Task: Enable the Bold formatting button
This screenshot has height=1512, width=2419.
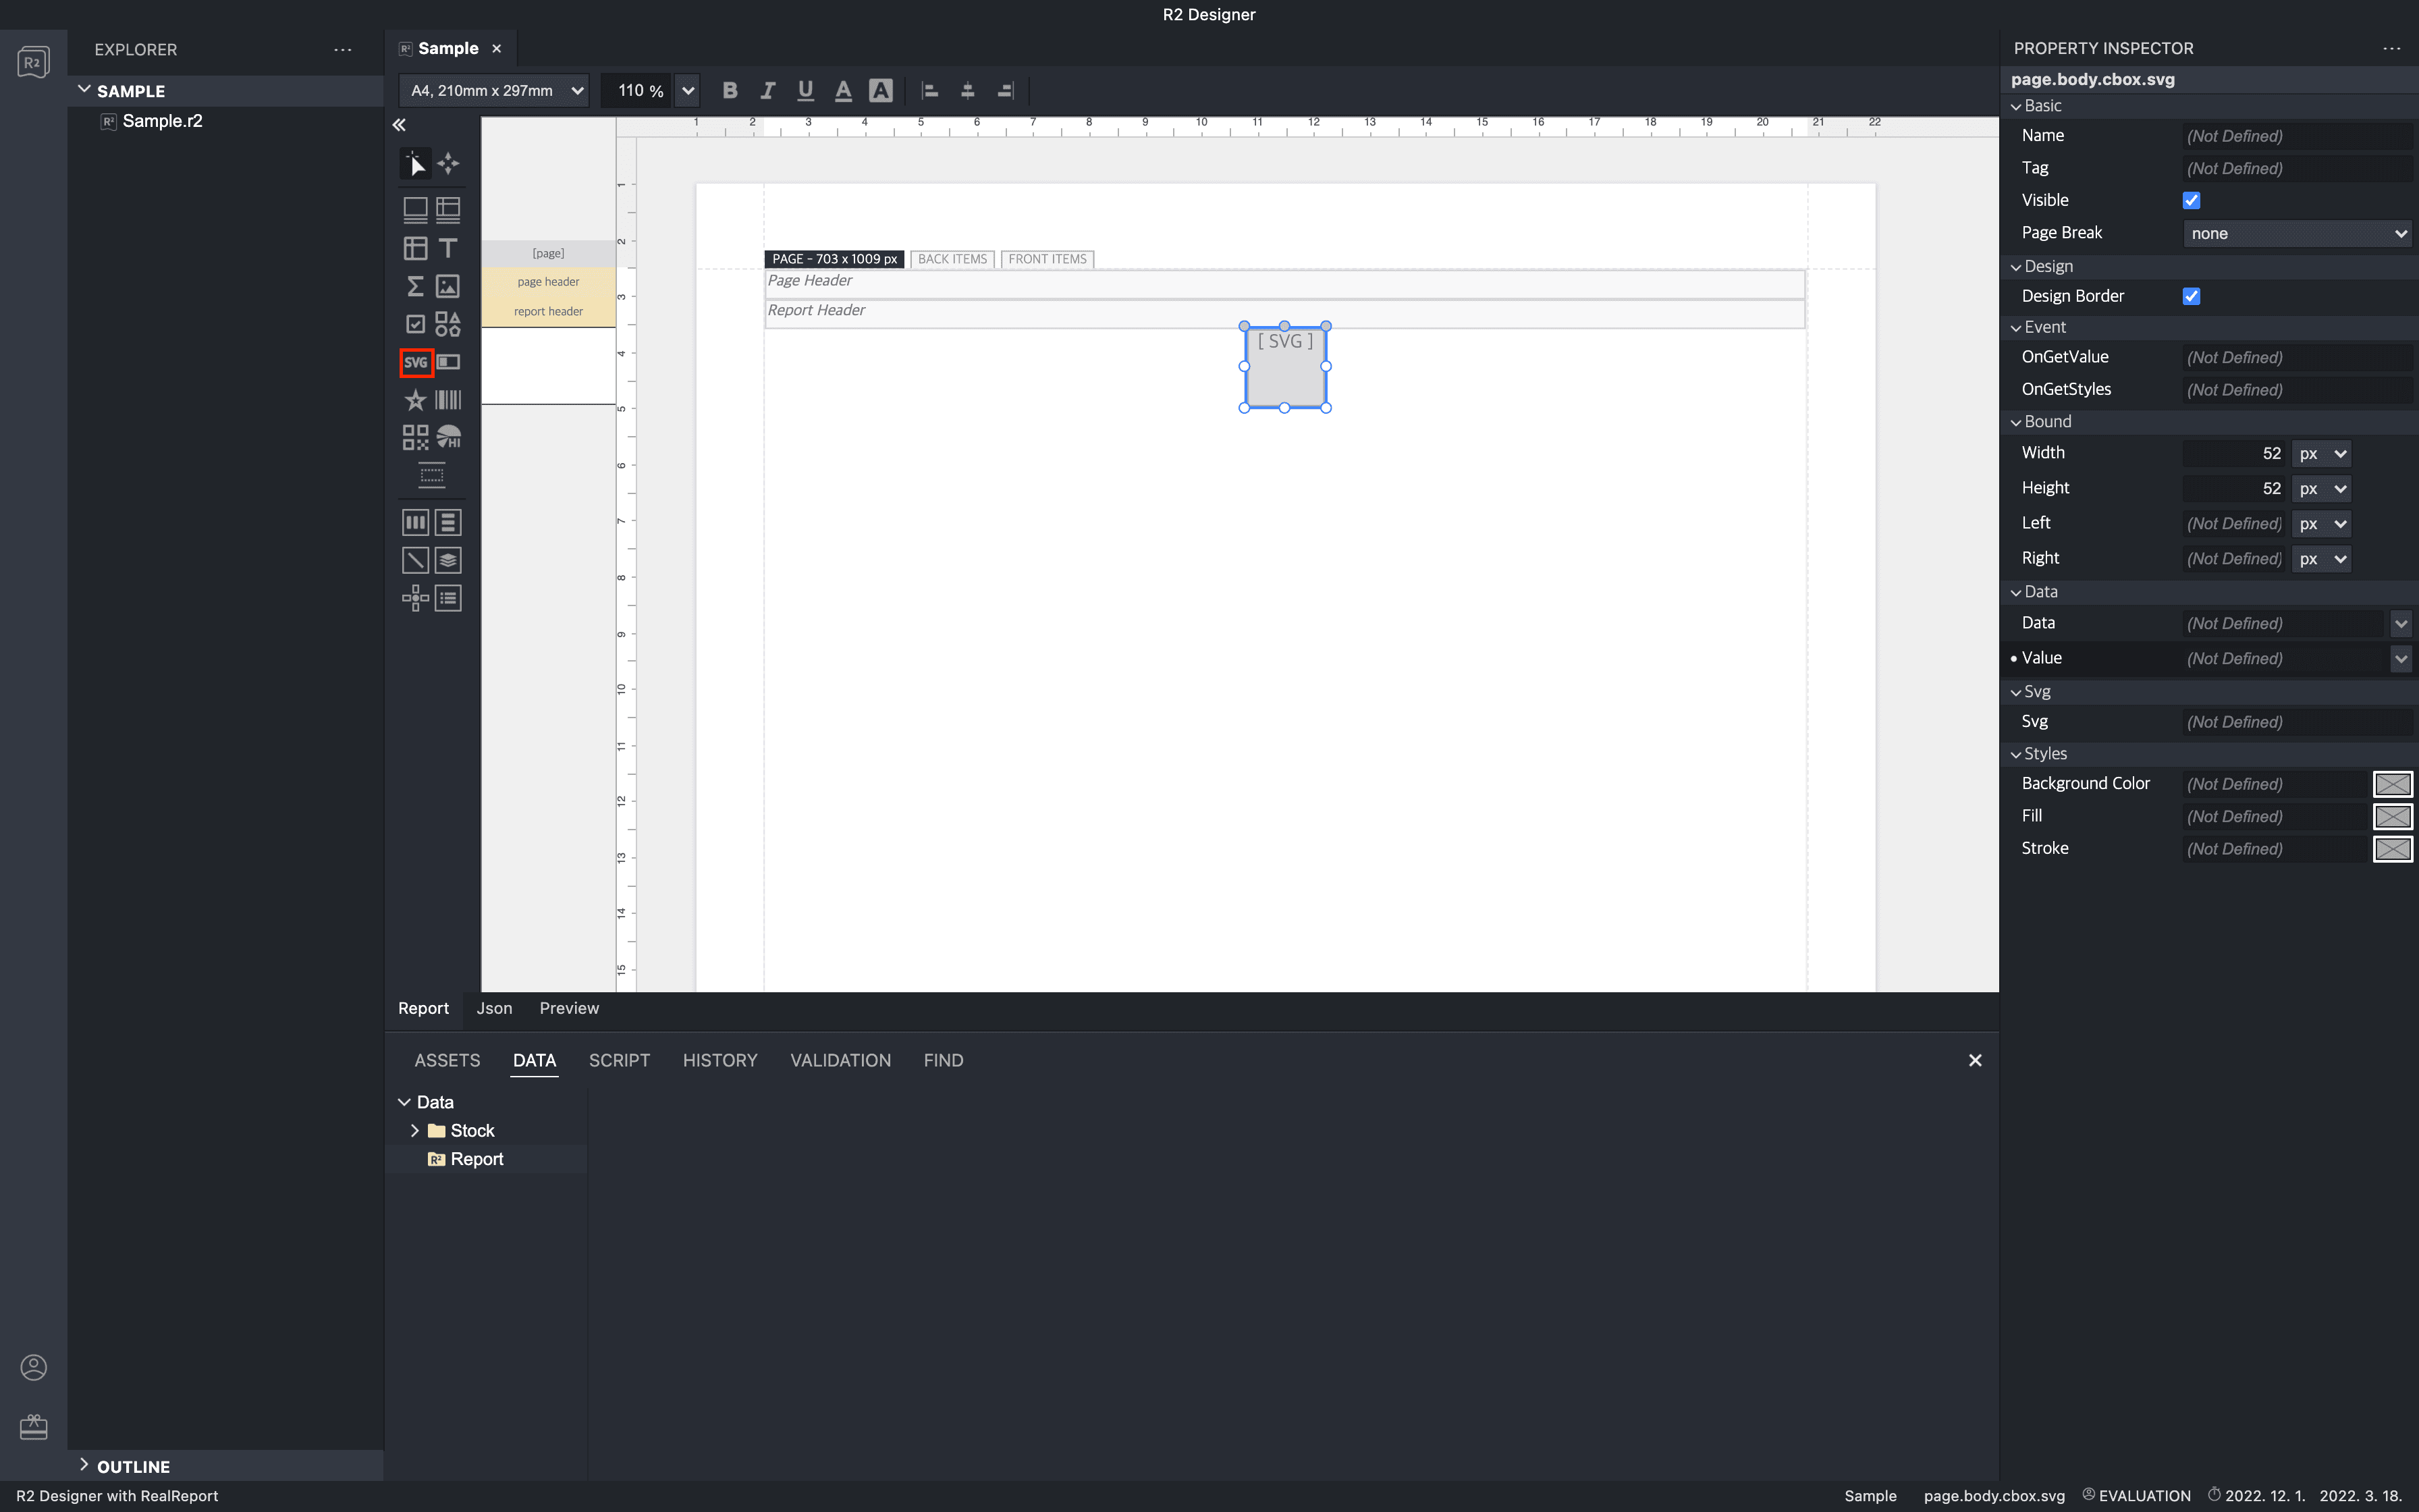Action: [728, 90]
